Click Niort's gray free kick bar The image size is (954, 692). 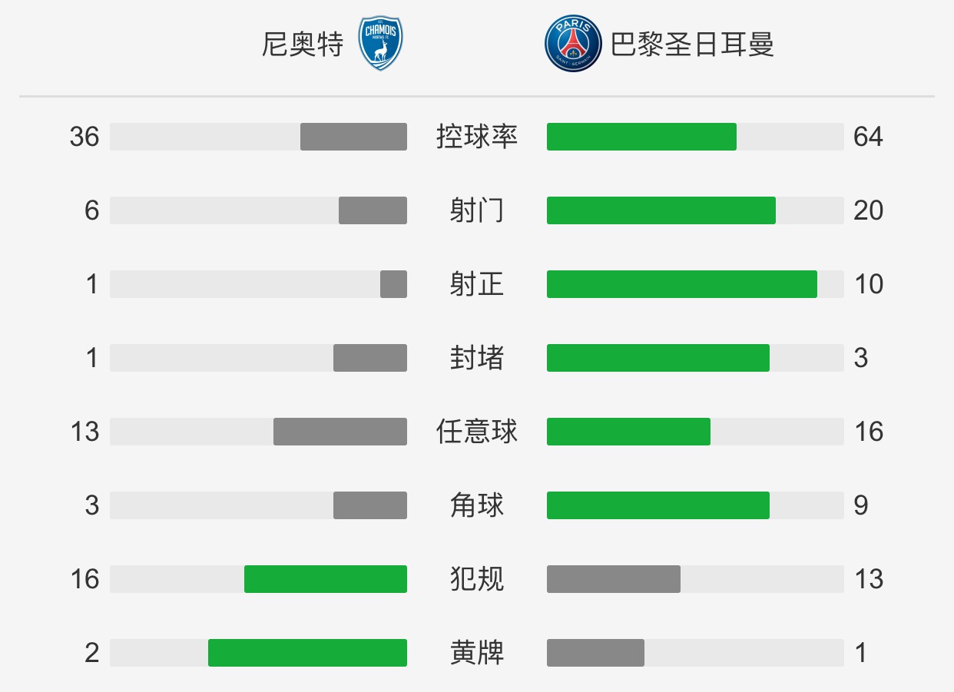[x=340, y=432]
